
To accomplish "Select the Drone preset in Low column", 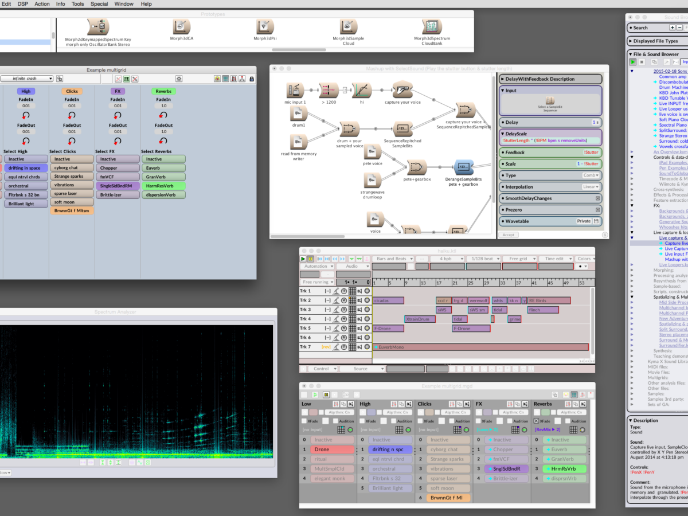I will click(x=332, y=449).
